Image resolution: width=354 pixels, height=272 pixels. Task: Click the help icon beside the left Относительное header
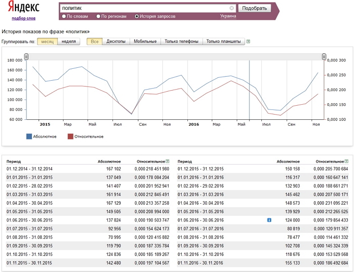click(167, 162)
